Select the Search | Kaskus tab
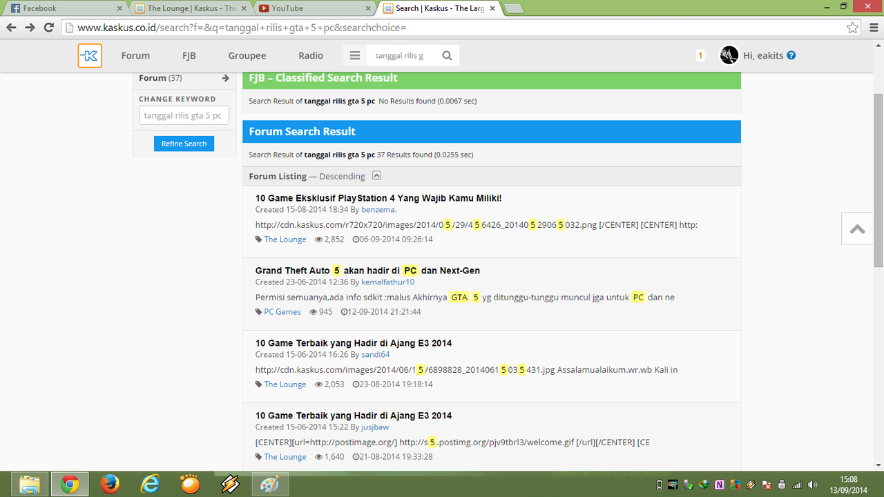884x497 pixels. pyautogui.click(x=439, y=8)
